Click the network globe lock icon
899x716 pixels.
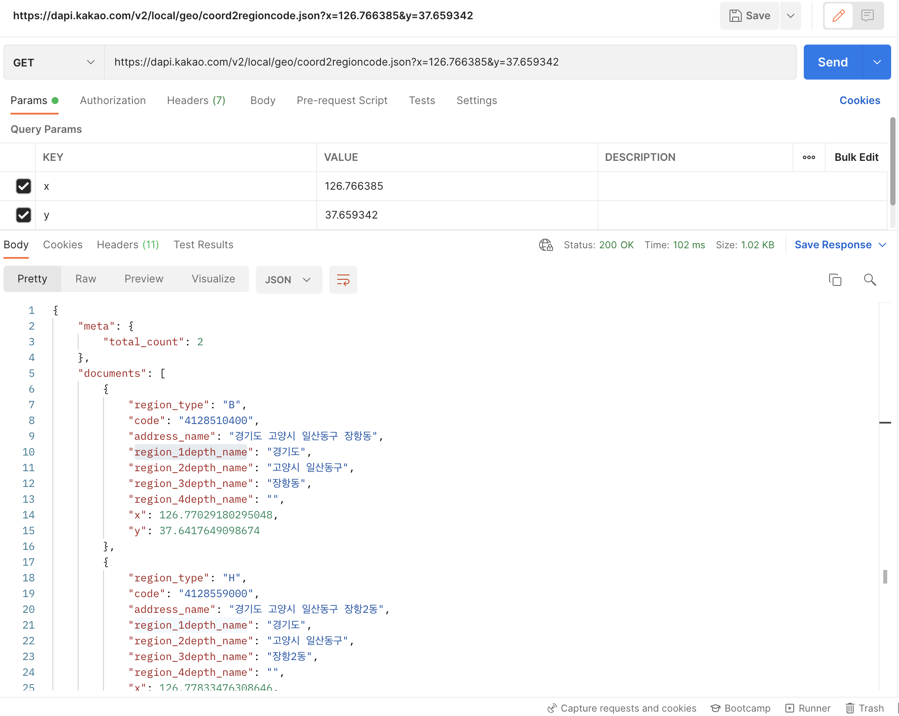(546, 245)
